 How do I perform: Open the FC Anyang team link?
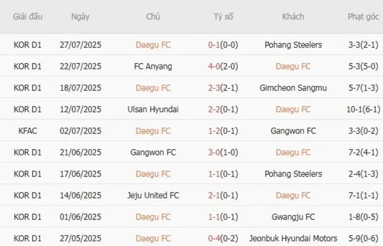pyautogui.click(x=153, y=67)
